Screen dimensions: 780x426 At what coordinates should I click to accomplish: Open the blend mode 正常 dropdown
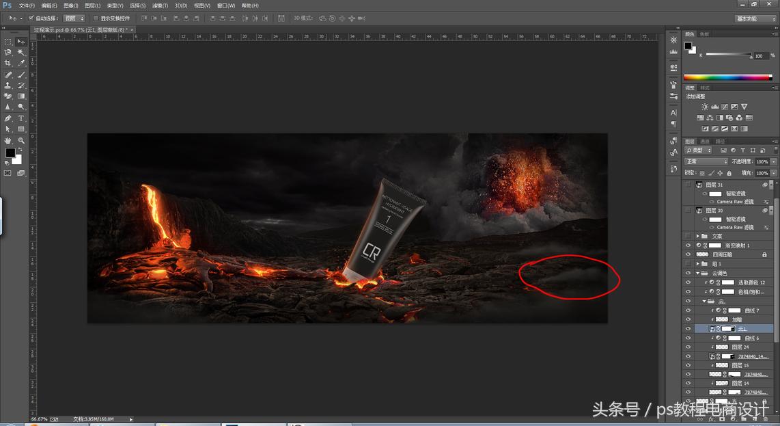[x=706, y=161]
